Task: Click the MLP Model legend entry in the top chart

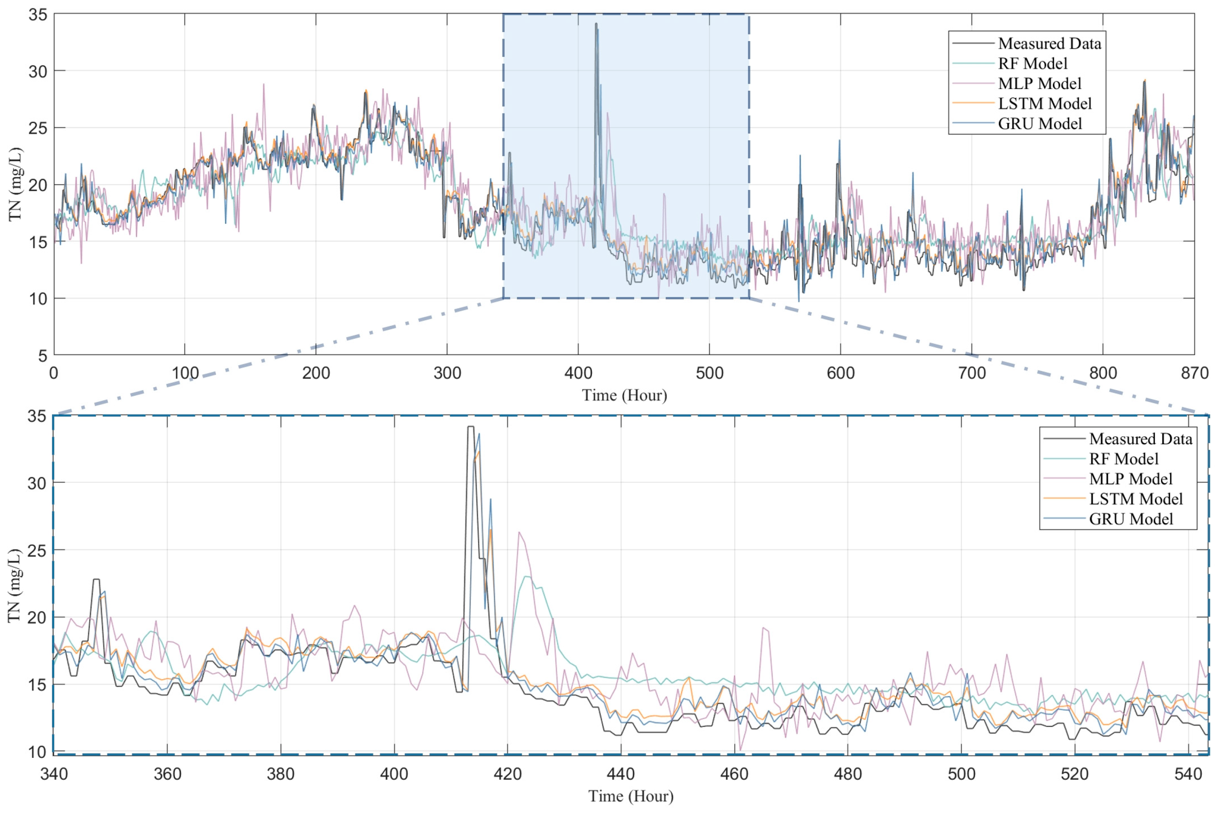Action: pyautogui.click(x=1039, y=83)
